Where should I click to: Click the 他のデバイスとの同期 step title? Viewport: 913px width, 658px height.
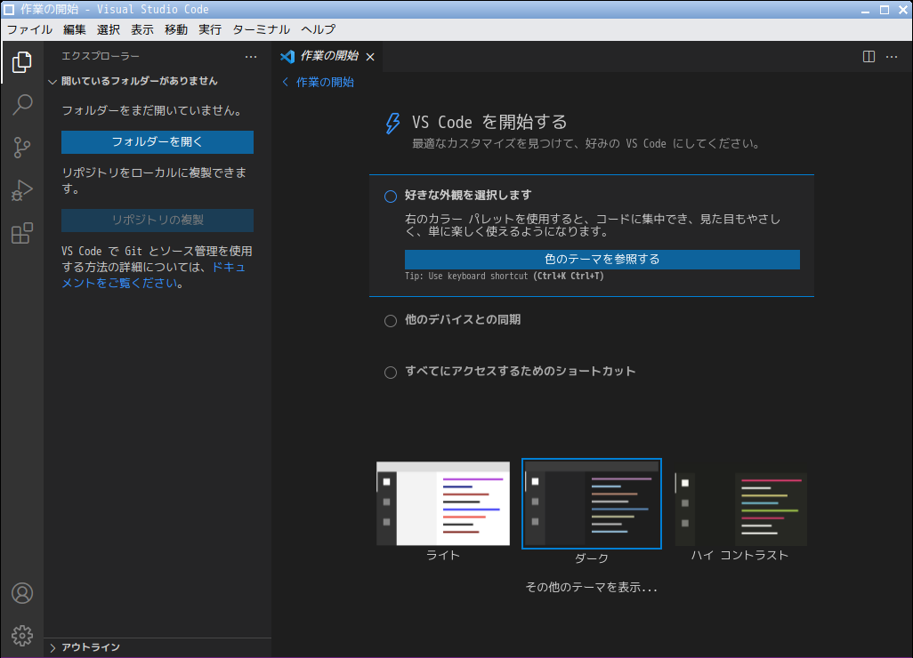[x=463, y=320]
